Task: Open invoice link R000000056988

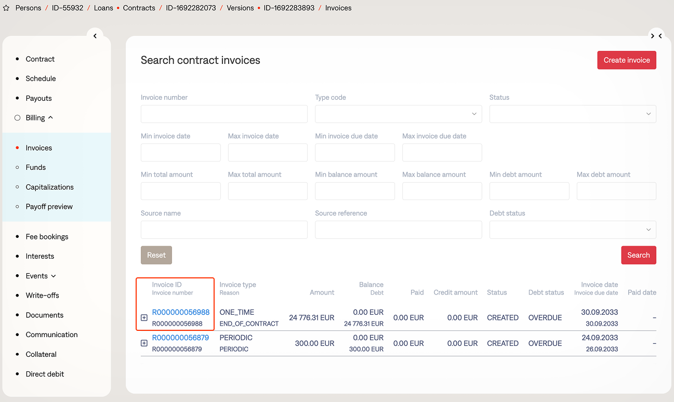Action: tap(180, 312)
